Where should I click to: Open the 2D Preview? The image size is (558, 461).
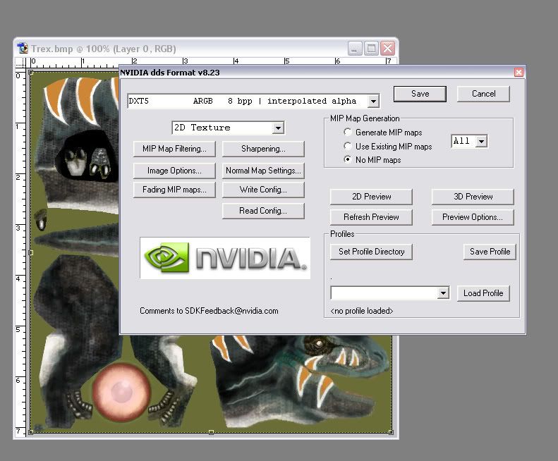coord(371,197)
